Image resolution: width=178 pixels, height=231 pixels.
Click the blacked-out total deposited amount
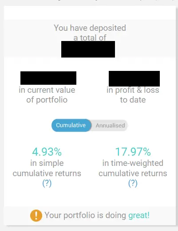click(x=88, y=49)
